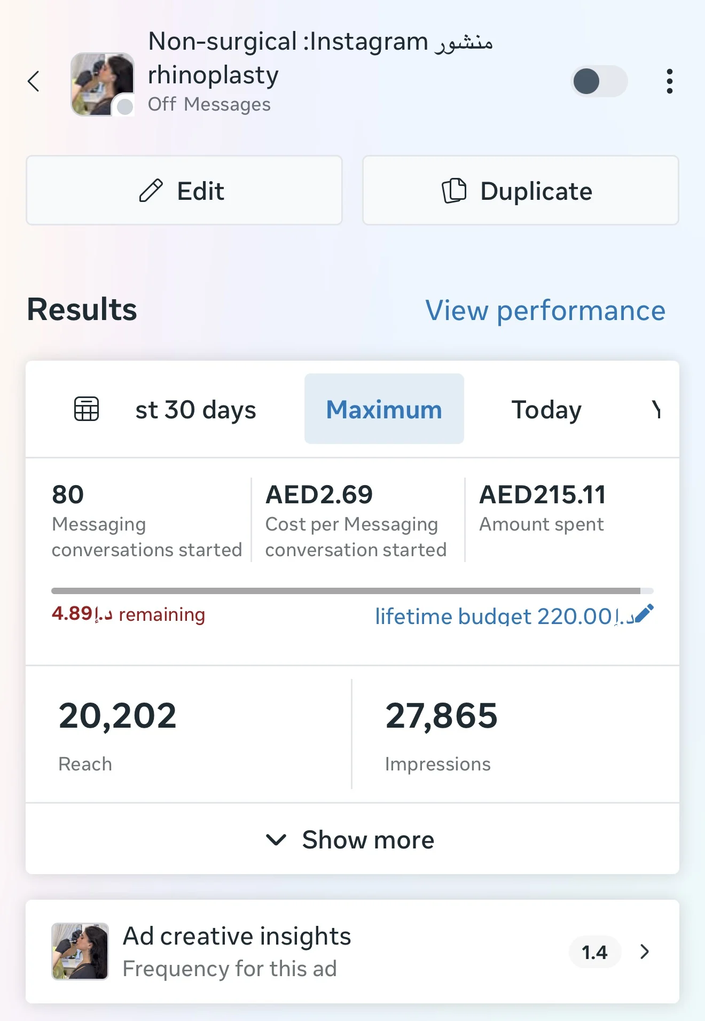Screen dimensions: 705x1021
Task: Switch to the Today tab
Action: [546, 409]
